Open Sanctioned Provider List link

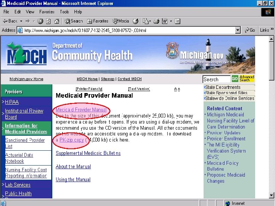click(25, 143)
